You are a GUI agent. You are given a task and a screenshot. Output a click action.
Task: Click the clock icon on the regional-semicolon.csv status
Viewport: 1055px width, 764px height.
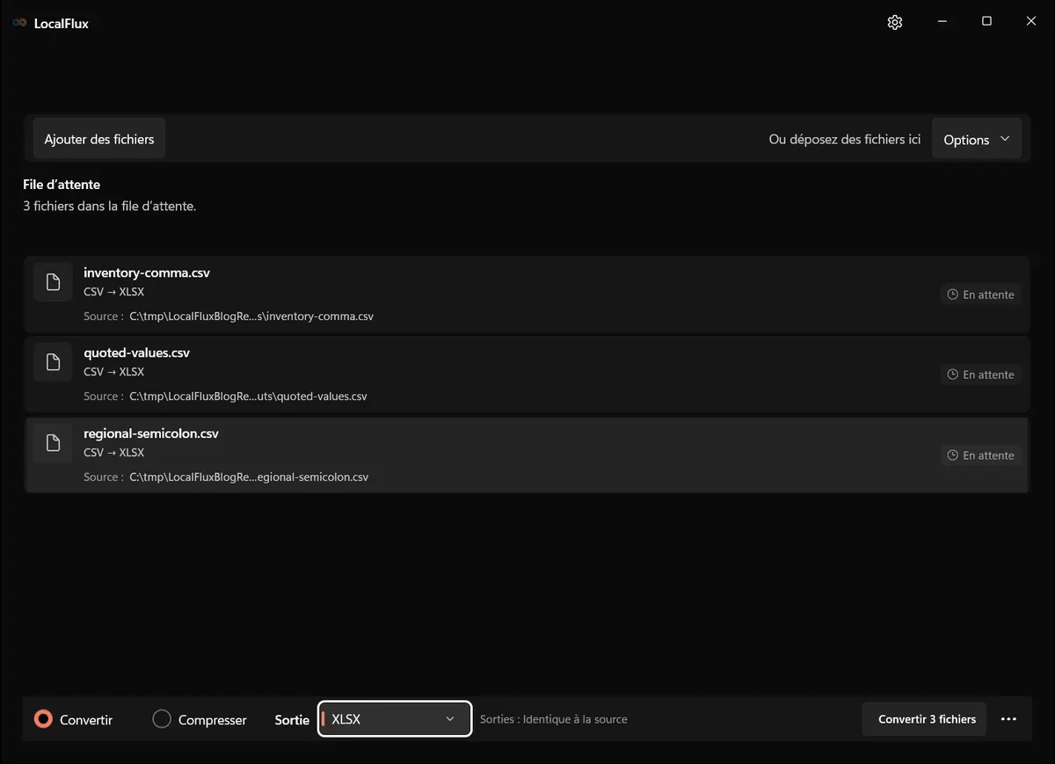click(x=952, y=455)
